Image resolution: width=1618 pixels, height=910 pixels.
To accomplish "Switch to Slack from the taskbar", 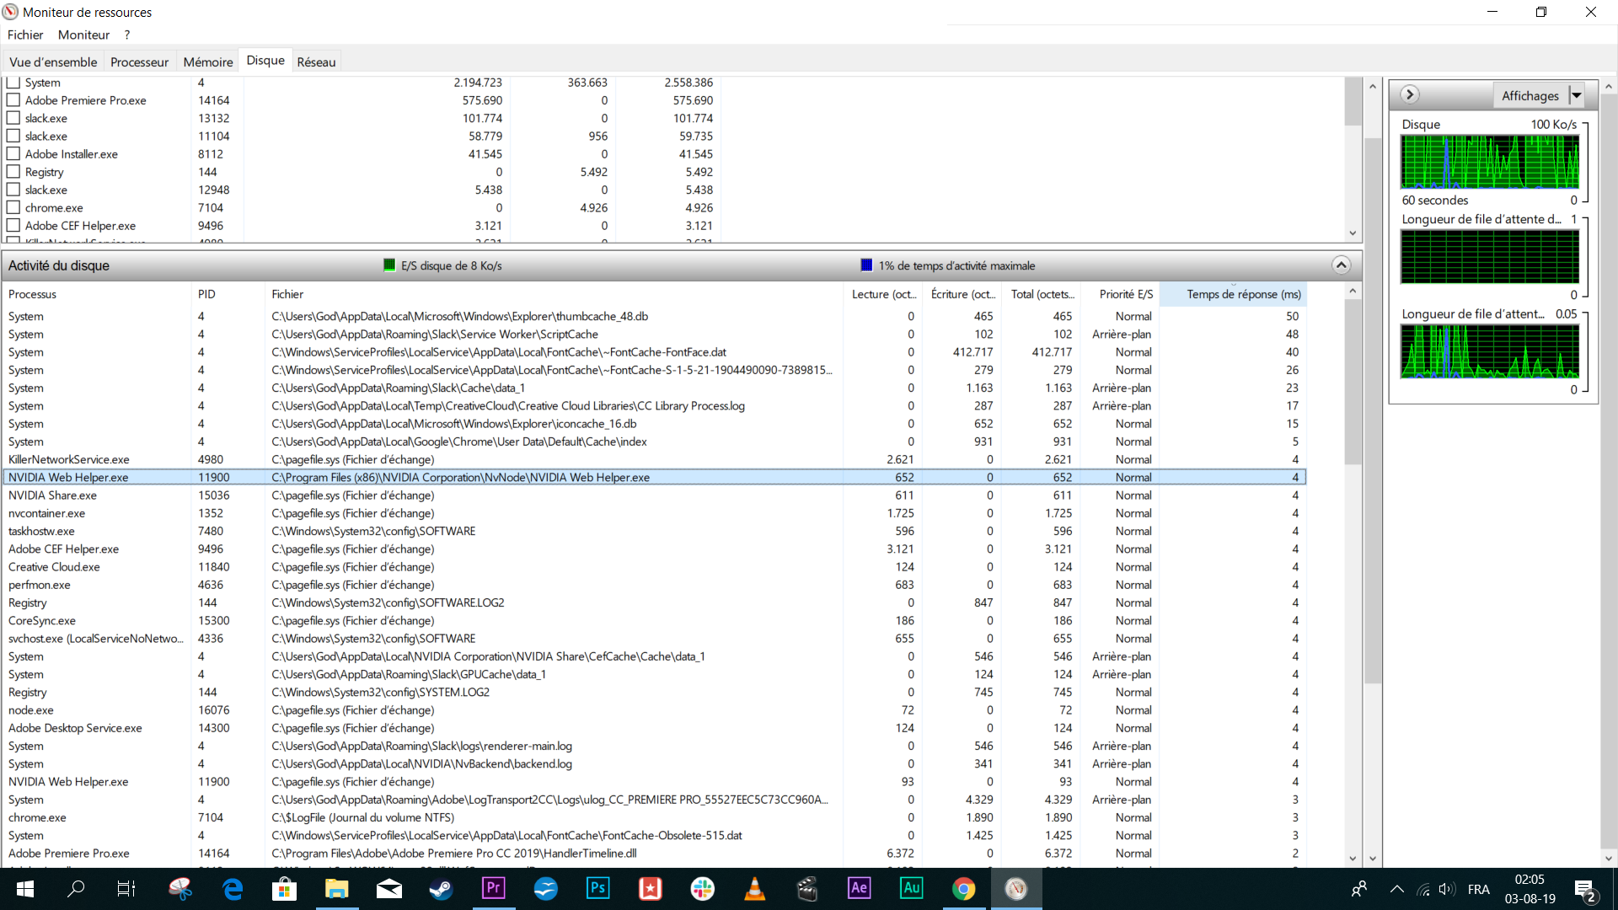I will (703, 889).
